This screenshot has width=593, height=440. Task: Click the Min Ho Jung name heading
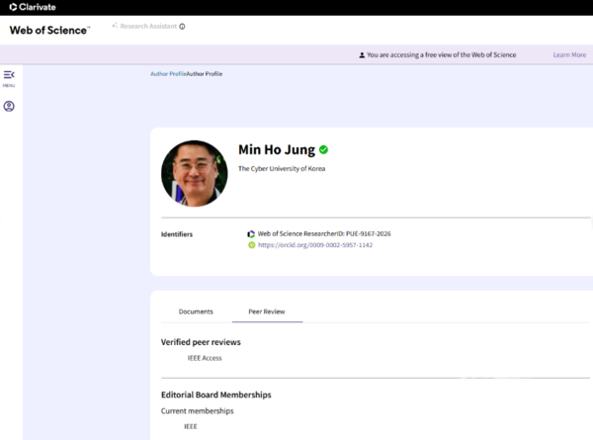(277, 150)
